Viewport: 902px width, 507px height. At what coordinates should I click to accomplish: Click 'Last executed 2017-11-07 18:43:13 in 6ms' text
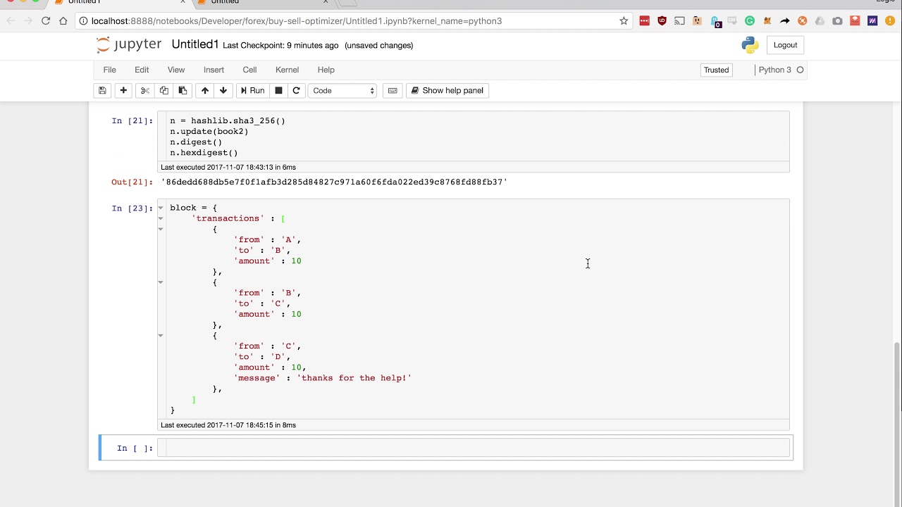[x=228, y=168]
